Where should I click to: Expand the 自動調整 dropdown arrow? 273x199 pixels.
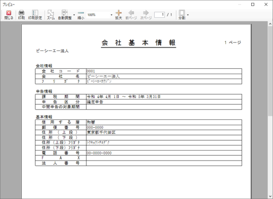coord(74,15)
